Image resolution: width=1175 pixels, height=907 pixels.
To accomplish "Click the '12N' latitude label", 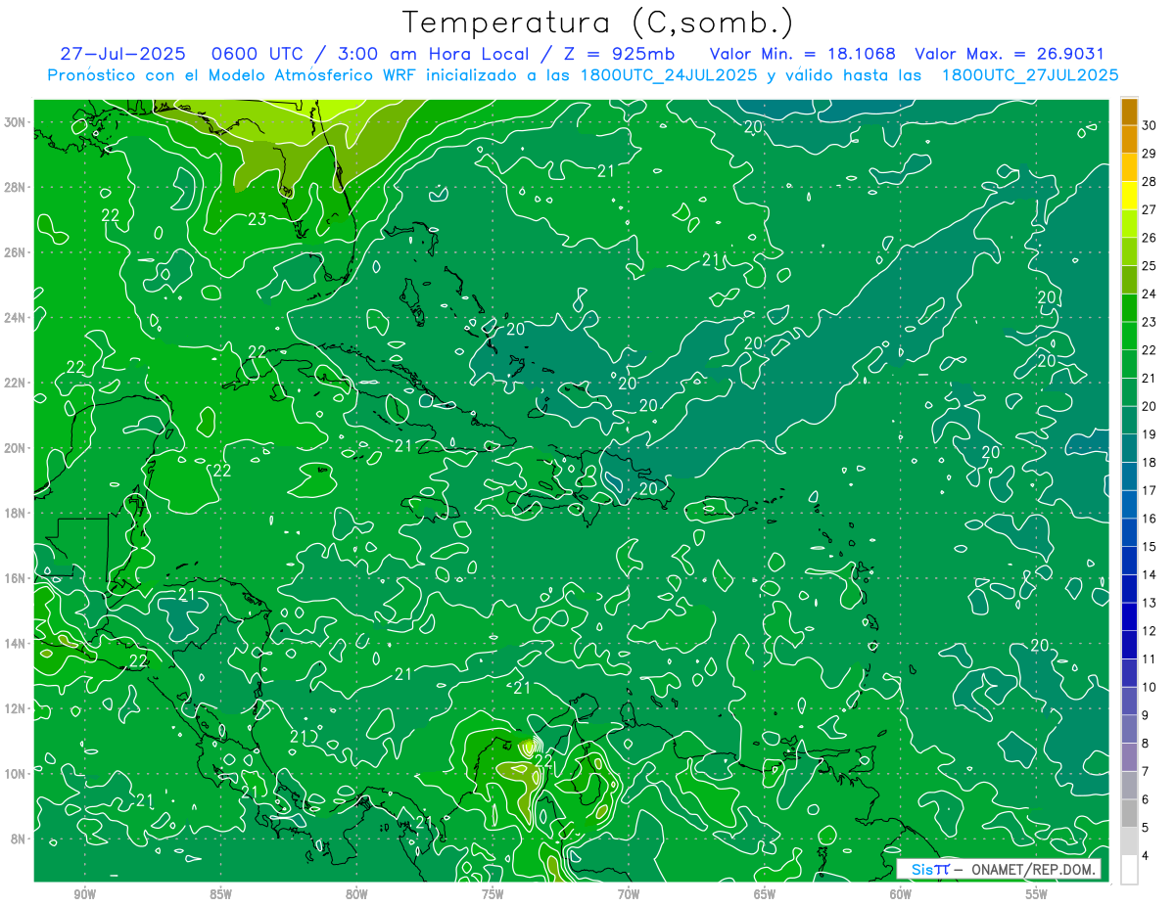I will coord(15,708).
